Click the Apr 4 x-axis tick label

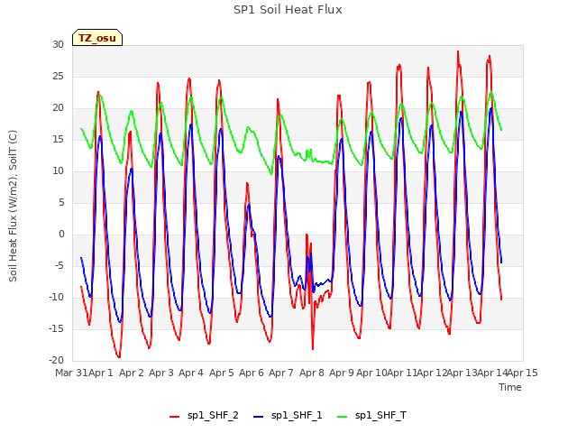[191, 373]
